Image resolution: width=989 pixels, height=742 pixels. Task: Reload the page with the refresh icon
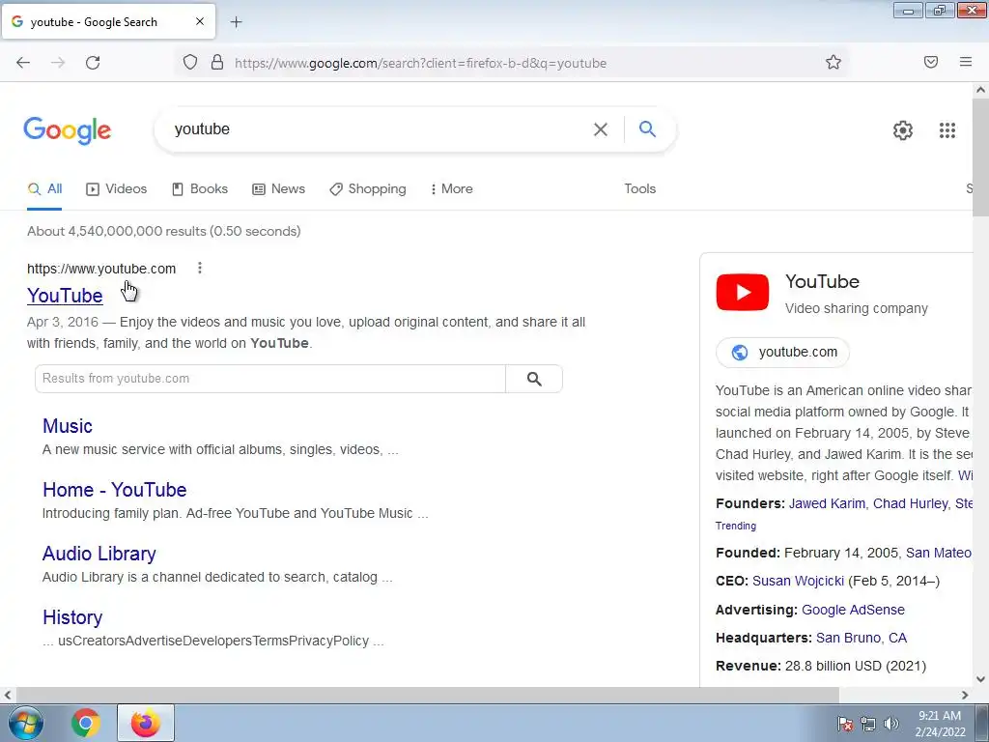coord(93,63)
